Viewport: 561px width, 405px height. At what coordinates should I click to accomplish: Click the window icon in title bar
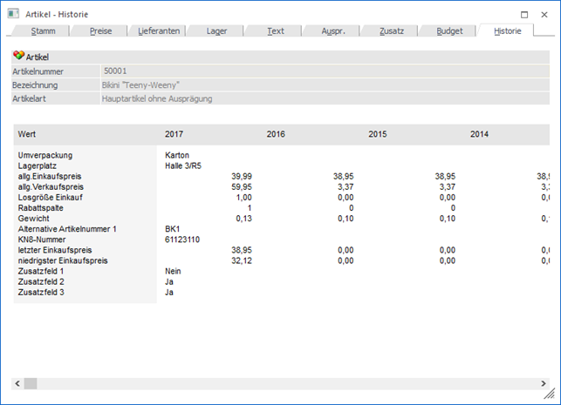(13, 14)
